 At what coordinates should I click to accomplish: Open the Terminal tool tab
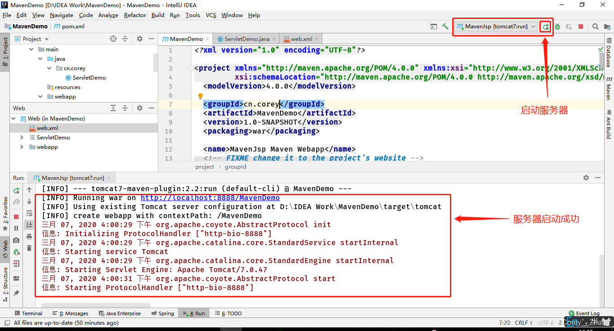pyautogui.click(x=28, y=313)
